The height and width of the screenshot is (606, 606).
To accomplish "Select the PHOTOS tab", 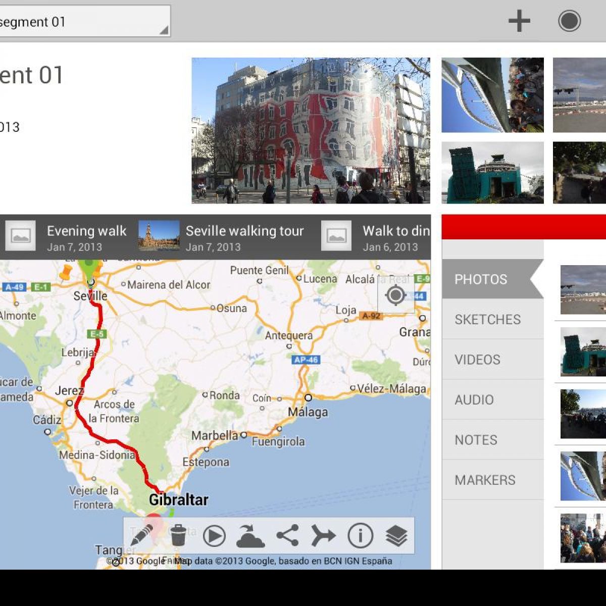I will (481, 279).
